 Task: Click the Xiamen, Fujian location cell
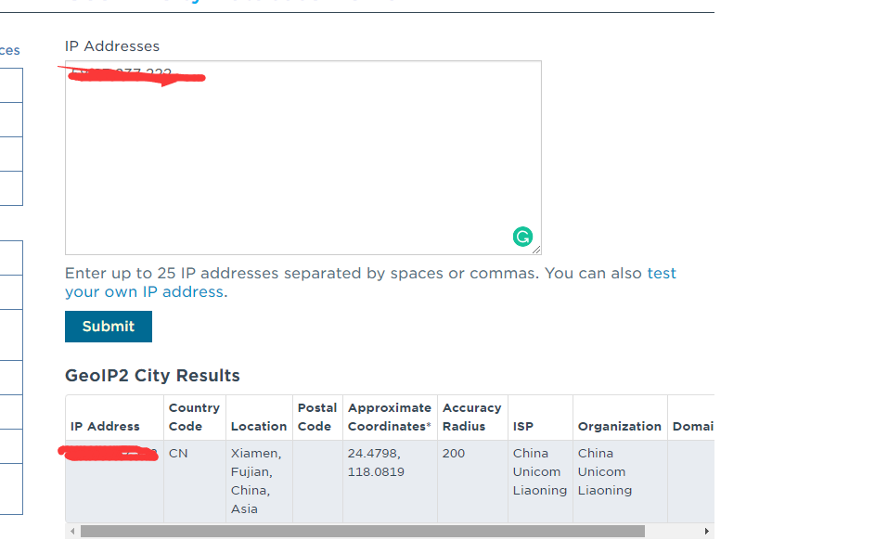[259, 482]
